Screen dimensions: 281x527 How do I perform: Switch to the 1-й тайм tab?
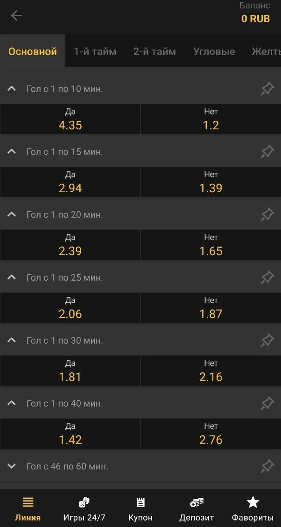coord(95,51)
